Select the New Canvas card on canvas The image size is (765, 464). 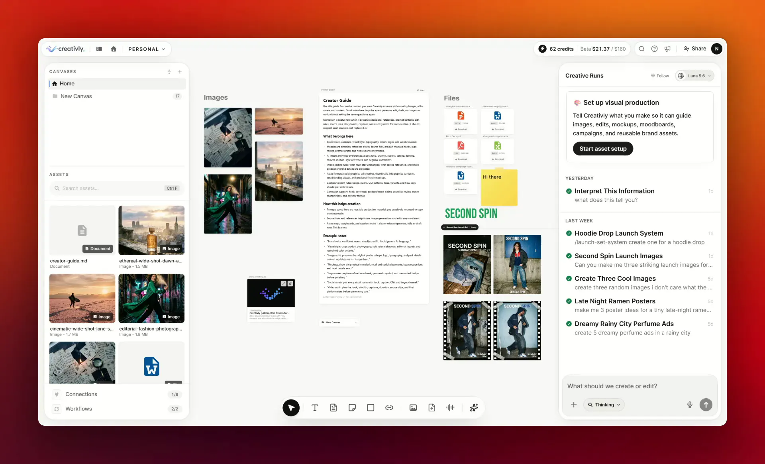point(339,322)
